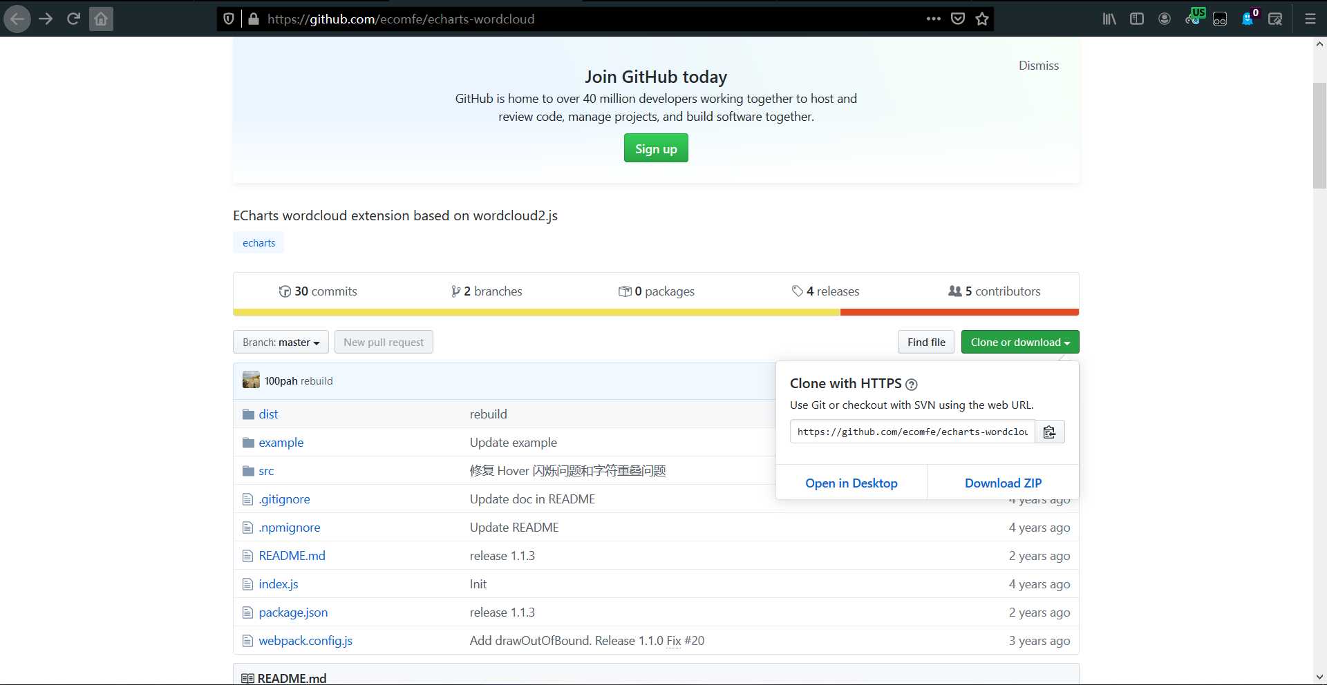This screenshot has height=685, width=1327.
Task: Click the Find file button
Action: [x=926, y=342]
